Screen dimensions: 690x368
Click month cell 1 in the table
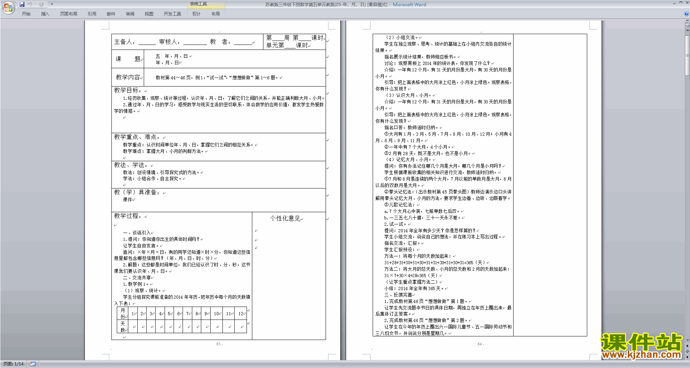pyautogui.click(x=133, y=313)
